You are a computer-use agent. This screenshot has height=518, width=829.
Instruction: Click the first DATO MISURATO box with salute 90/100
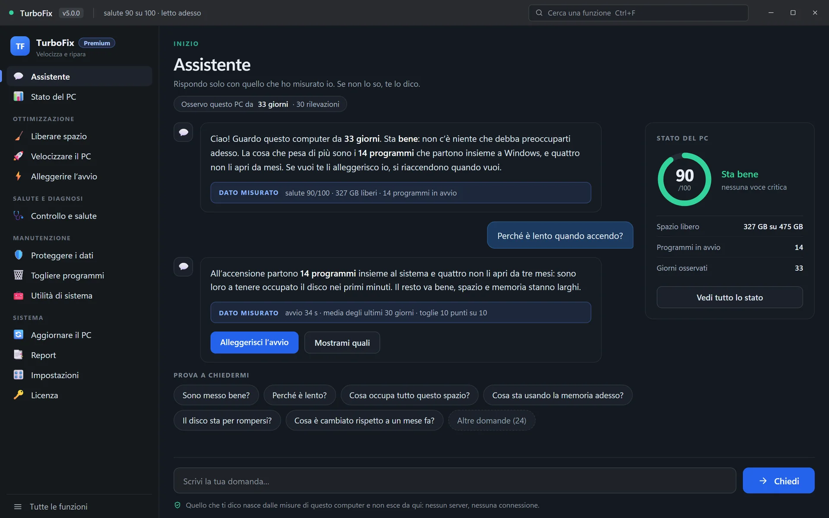(401, 193)
